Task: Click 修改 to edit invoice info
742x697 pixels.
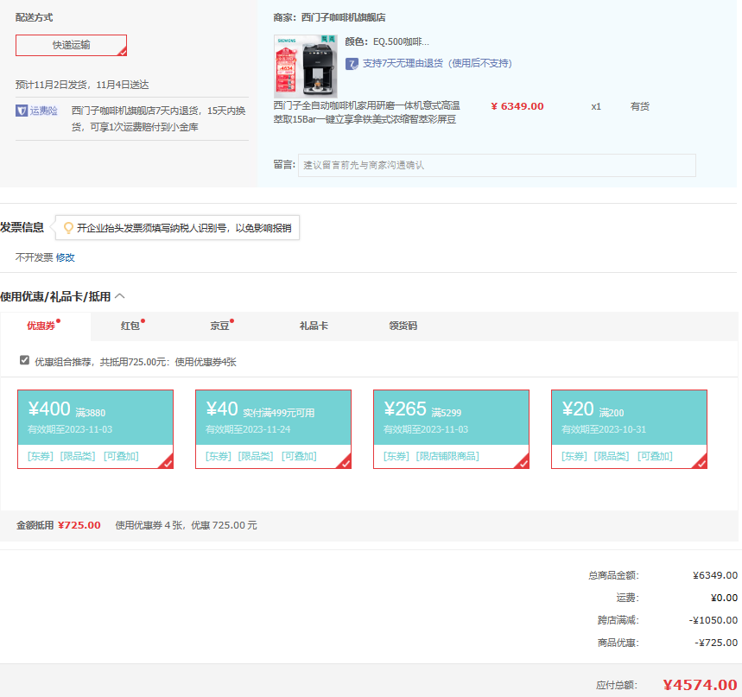Action: (x=66, y=257)
